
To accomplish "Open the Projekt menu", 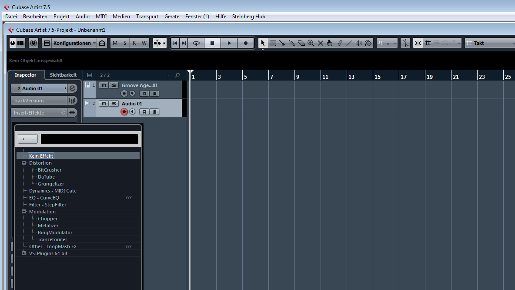I will [x=61, y=17].
